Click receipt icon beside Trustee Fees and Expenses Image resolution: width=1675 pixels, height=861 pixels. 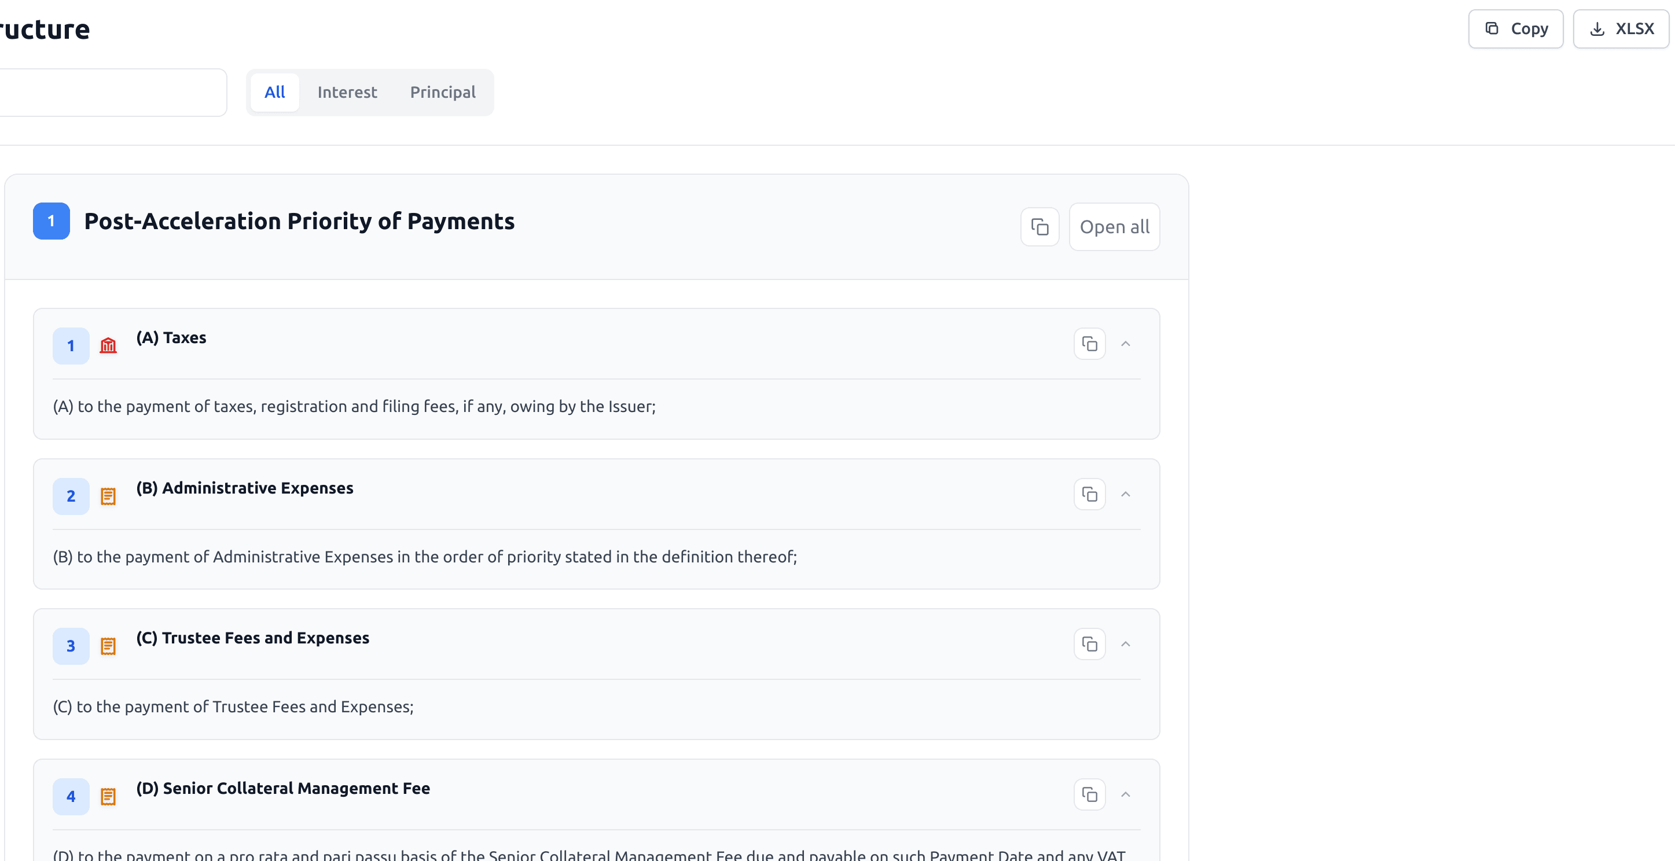pyautogui.click(x=108, y=646)
